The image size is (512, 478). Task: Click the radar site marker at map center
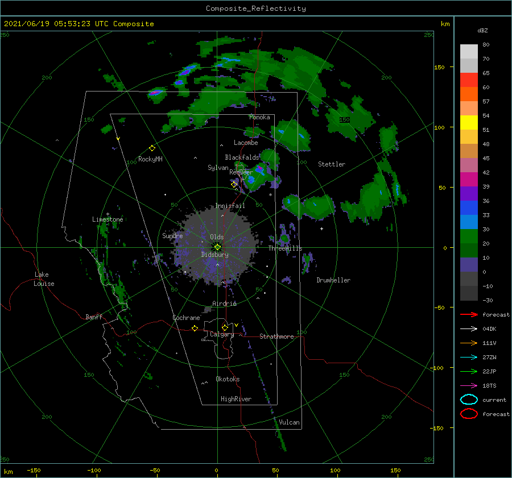click(x=217, y=247)
